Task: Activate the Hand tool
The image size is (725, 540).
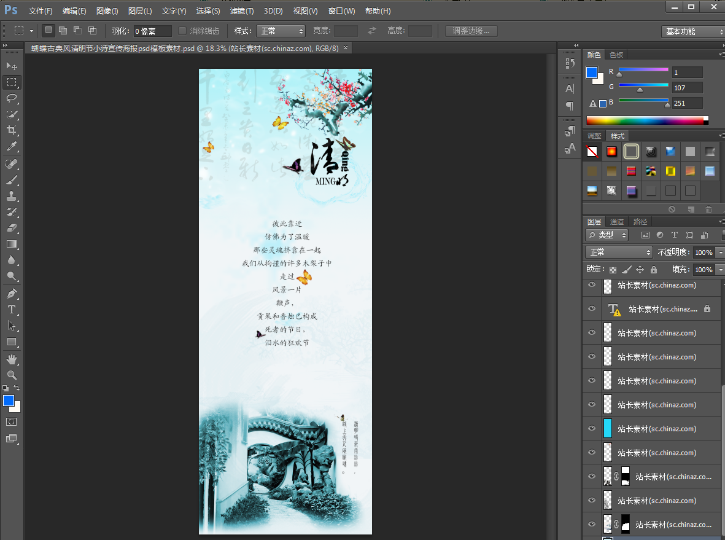Action: click(x=12, y=359)
